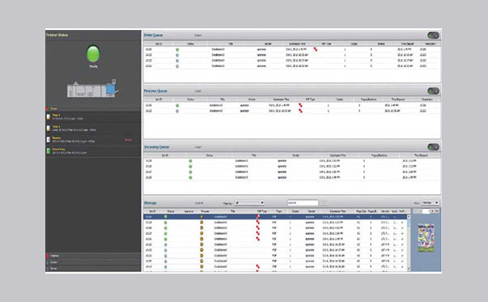This screenshot has height=302, width=488.
Task: Open the Storage Filter by dropdown
Action: point(249,203)
